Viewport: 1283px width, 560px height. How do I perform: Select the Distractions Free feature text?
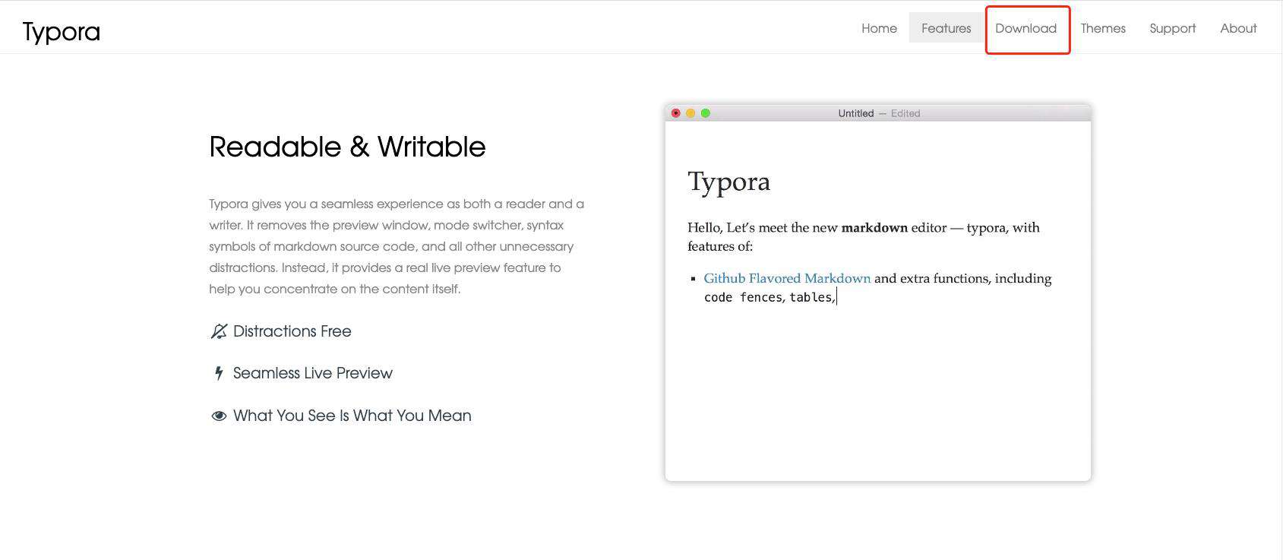(x=292, y=331)
